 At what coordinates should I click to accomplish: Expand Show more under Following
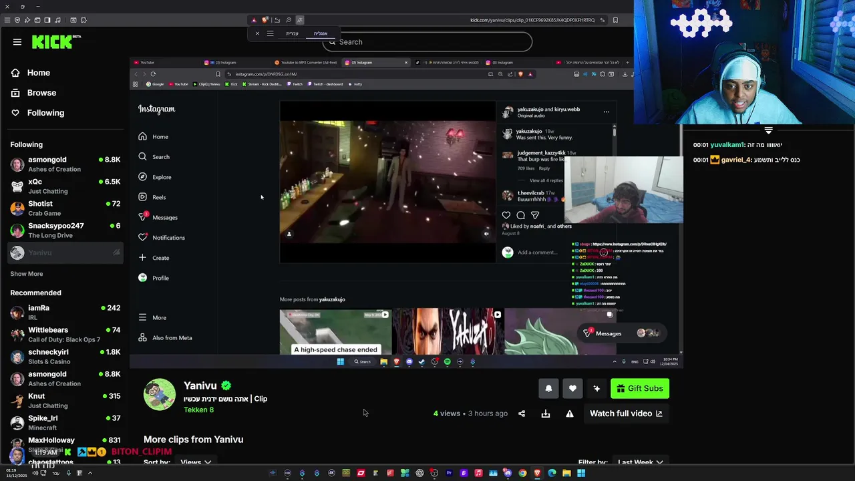27,274
